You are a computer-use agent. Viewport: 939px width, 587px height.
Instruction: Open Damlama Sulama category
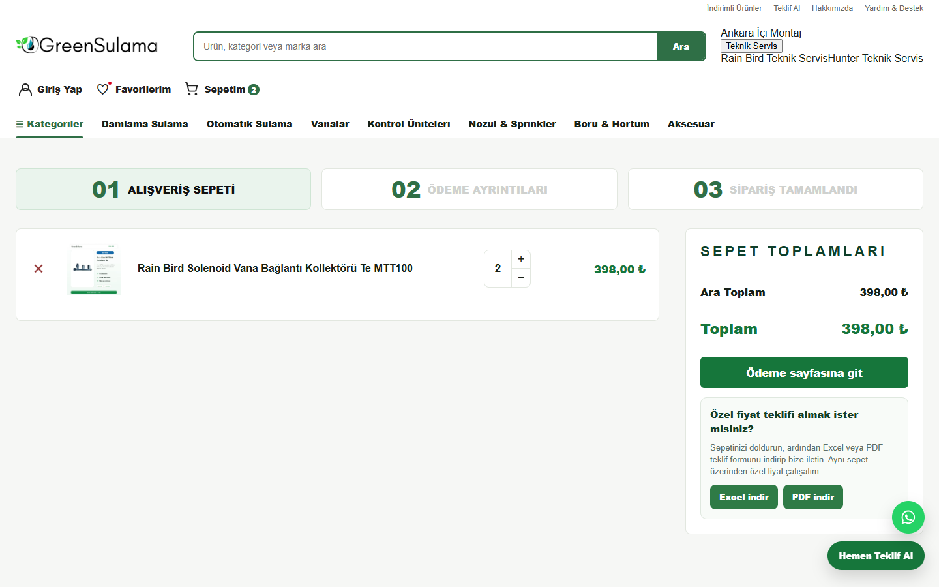click(x=145, y=124)
